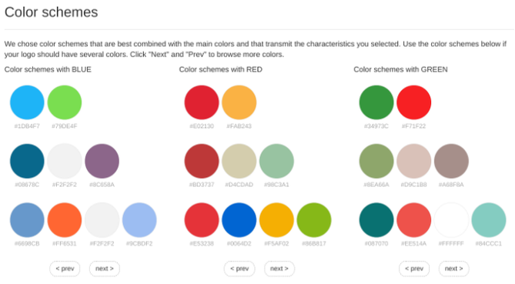Screen dimensions: 515x284
Task: Select the teal #087070 swatch
Action: [376, 220]
